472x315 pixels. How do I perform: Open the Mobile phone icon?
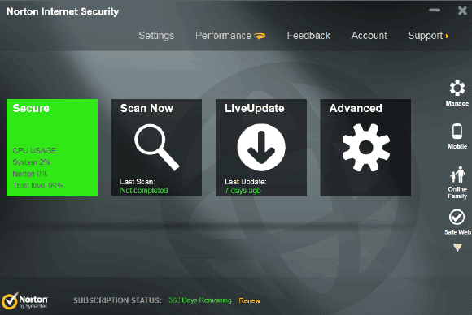pos(457,132)
